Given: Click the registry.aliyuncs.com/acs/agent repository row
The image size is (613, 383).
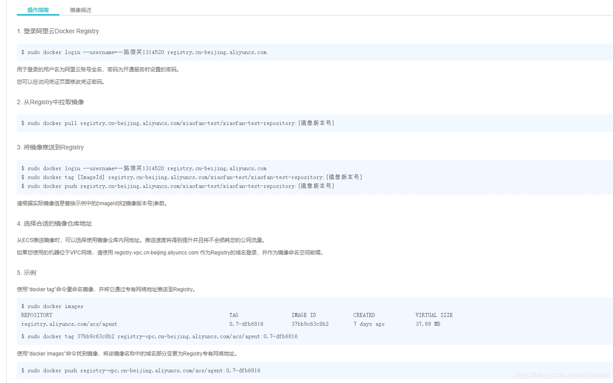Looking at the screenshot, I should coord(69,324).
